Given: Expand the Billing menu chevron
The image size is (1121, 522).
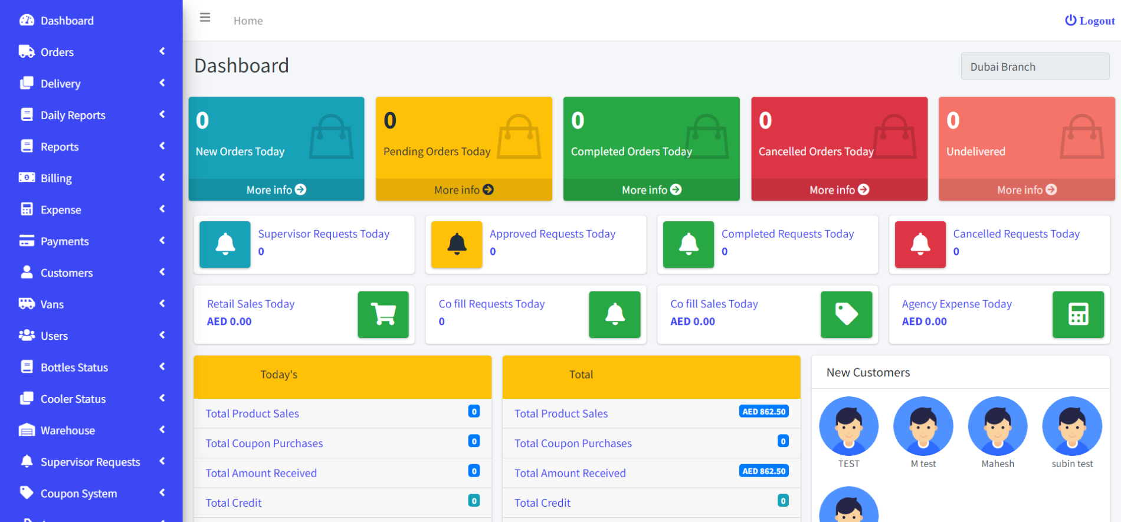Looking at the screenshot, I should coord(162,178).
